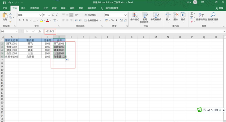Collapse the ribbon with the arrow
The image size is (226, 122).
click(224, 26)
